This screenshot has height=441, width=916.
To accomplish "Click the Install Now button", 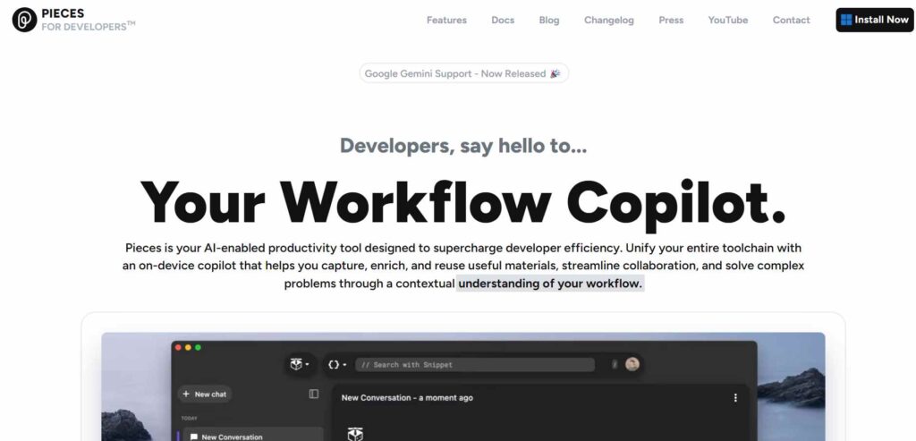I will (x=875, y=20).
